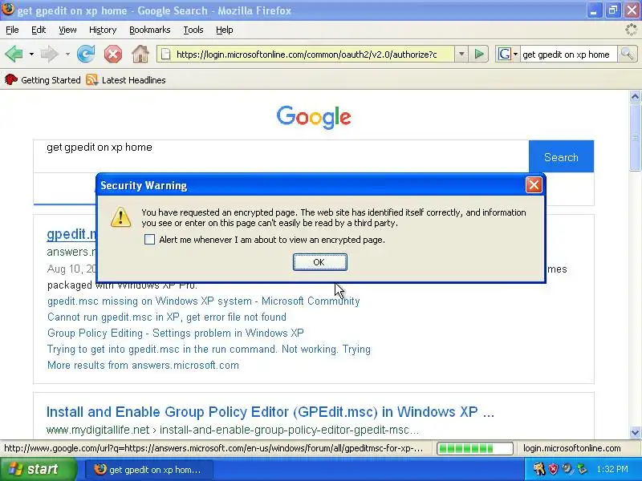Open the Getting Started bookmark
Image resolution: width=642 pixels, height=481 pixels.
point(43,79)
